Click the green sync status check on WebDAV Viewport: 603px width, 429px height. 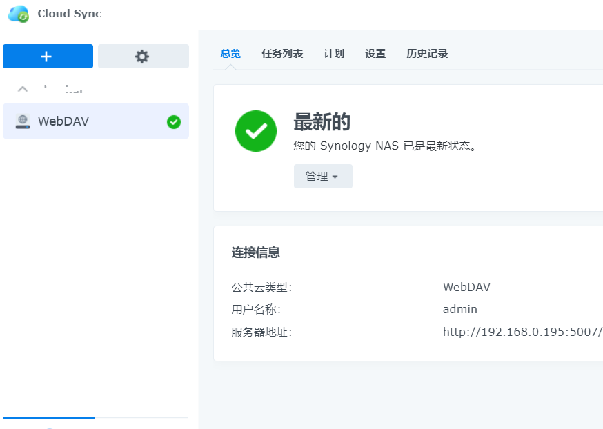[174, 122]
